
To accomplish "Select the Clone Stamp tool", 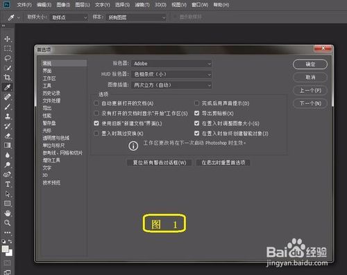I will tap(8, 116).
